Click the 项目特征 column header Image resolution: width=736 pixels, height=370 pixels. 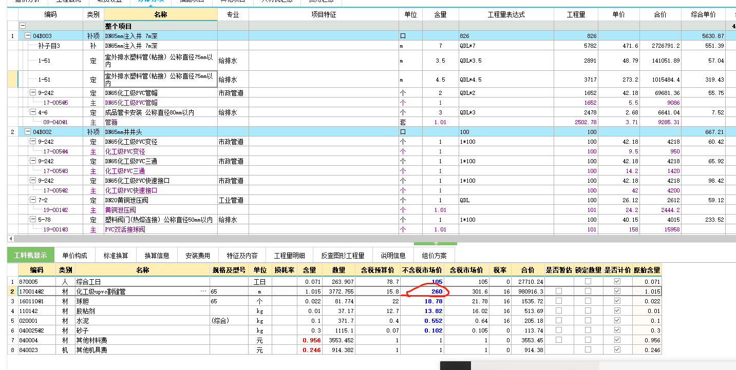[x=324, y=15]
